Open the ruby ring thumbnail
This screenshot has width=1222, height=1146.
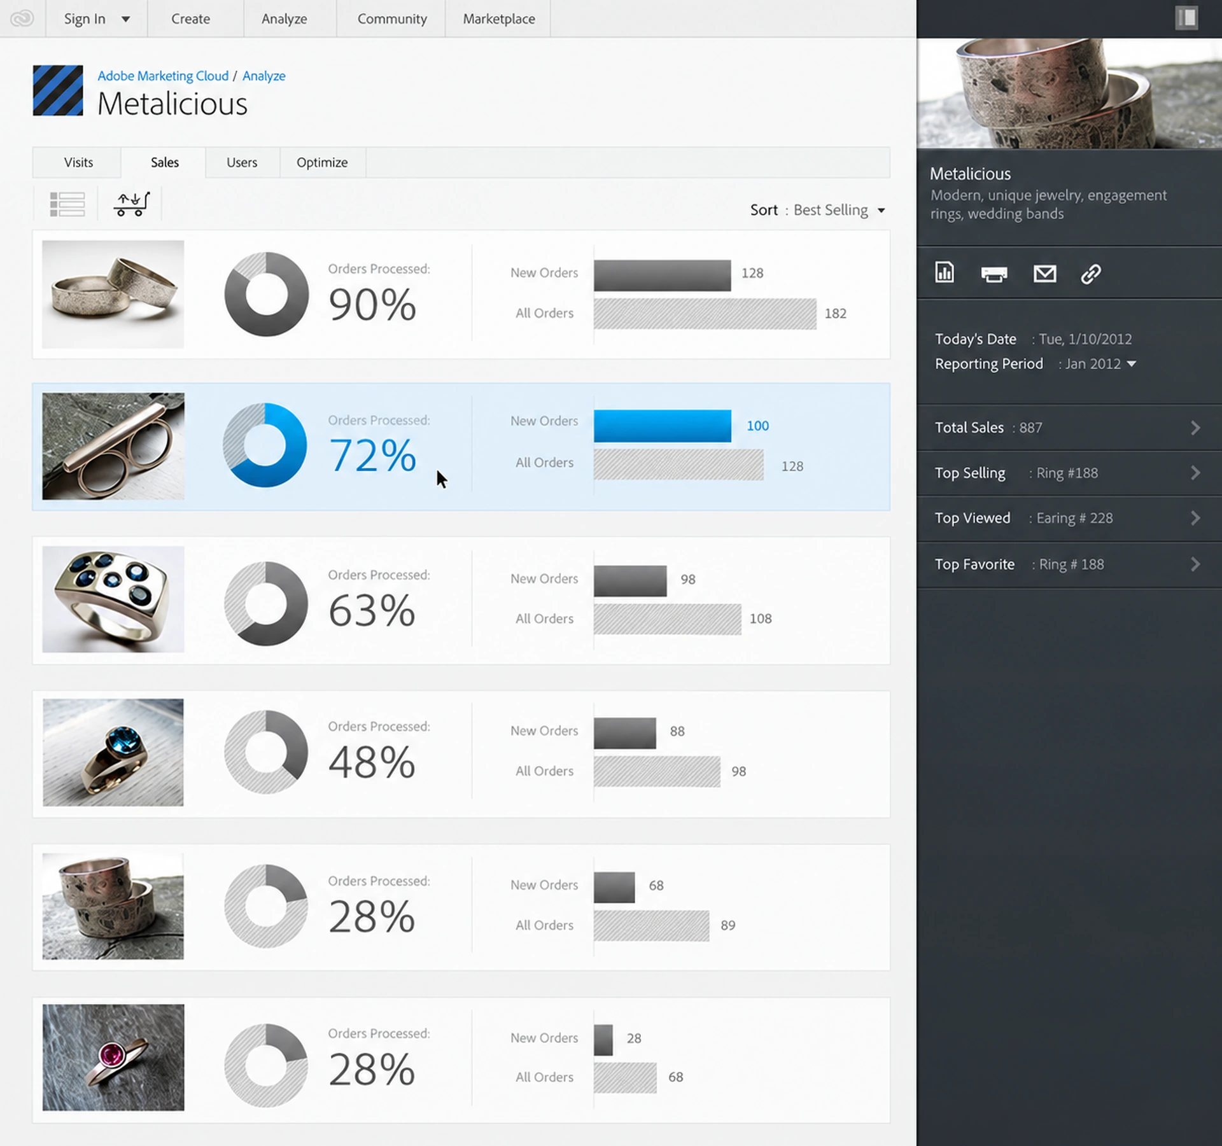coord(113,1058)
